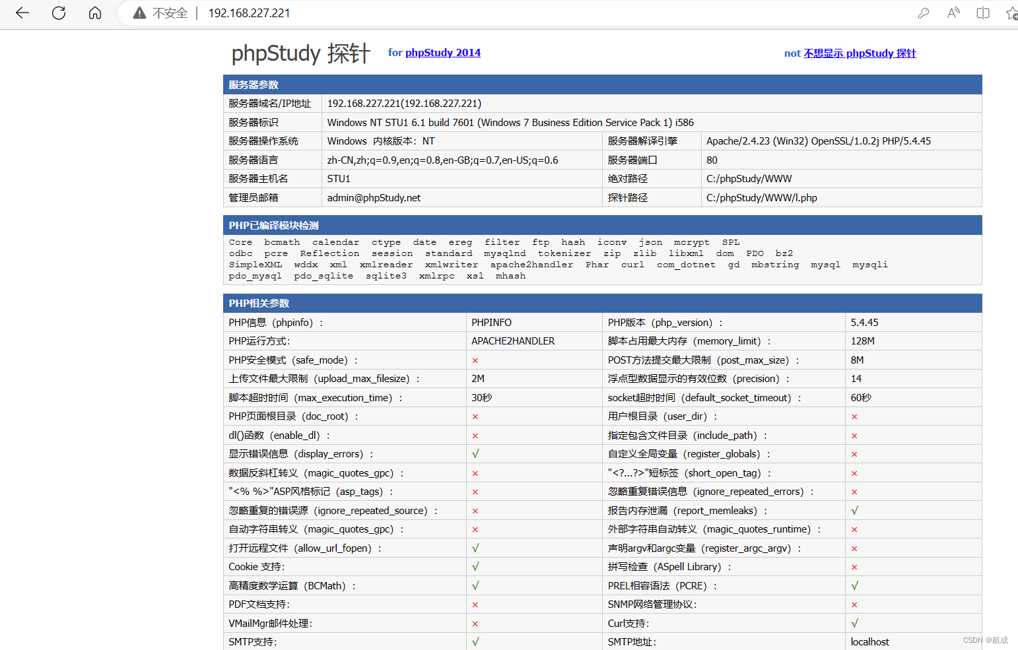Click the upload_max_filesize value 2M
Image resolution: width=1018 pixels, height=650 pixels.
[478, 379]
